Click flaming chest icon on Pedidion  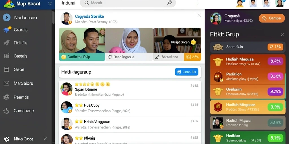tap(218, 76)
